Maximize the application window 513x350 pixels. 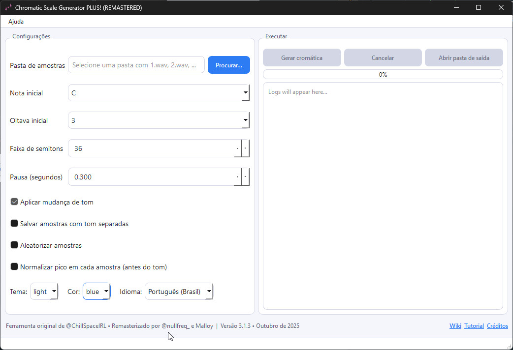click(x=478, y=8)
